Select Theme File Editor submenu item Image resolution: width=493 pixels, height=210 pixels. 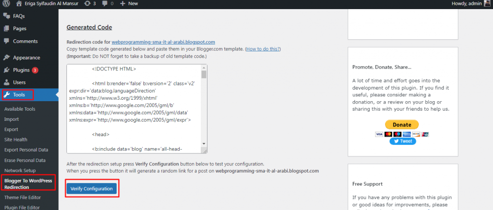[23, 198]
